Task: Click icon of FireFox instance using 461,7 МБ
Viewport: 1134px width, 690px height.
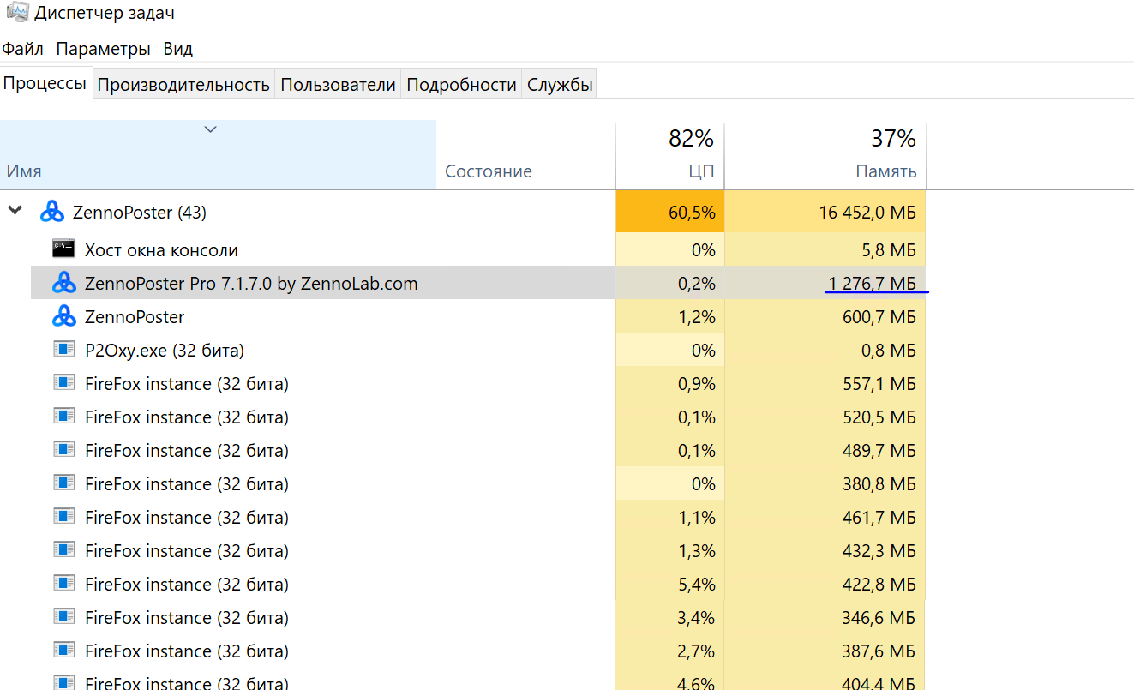Action: click(63, 517)
